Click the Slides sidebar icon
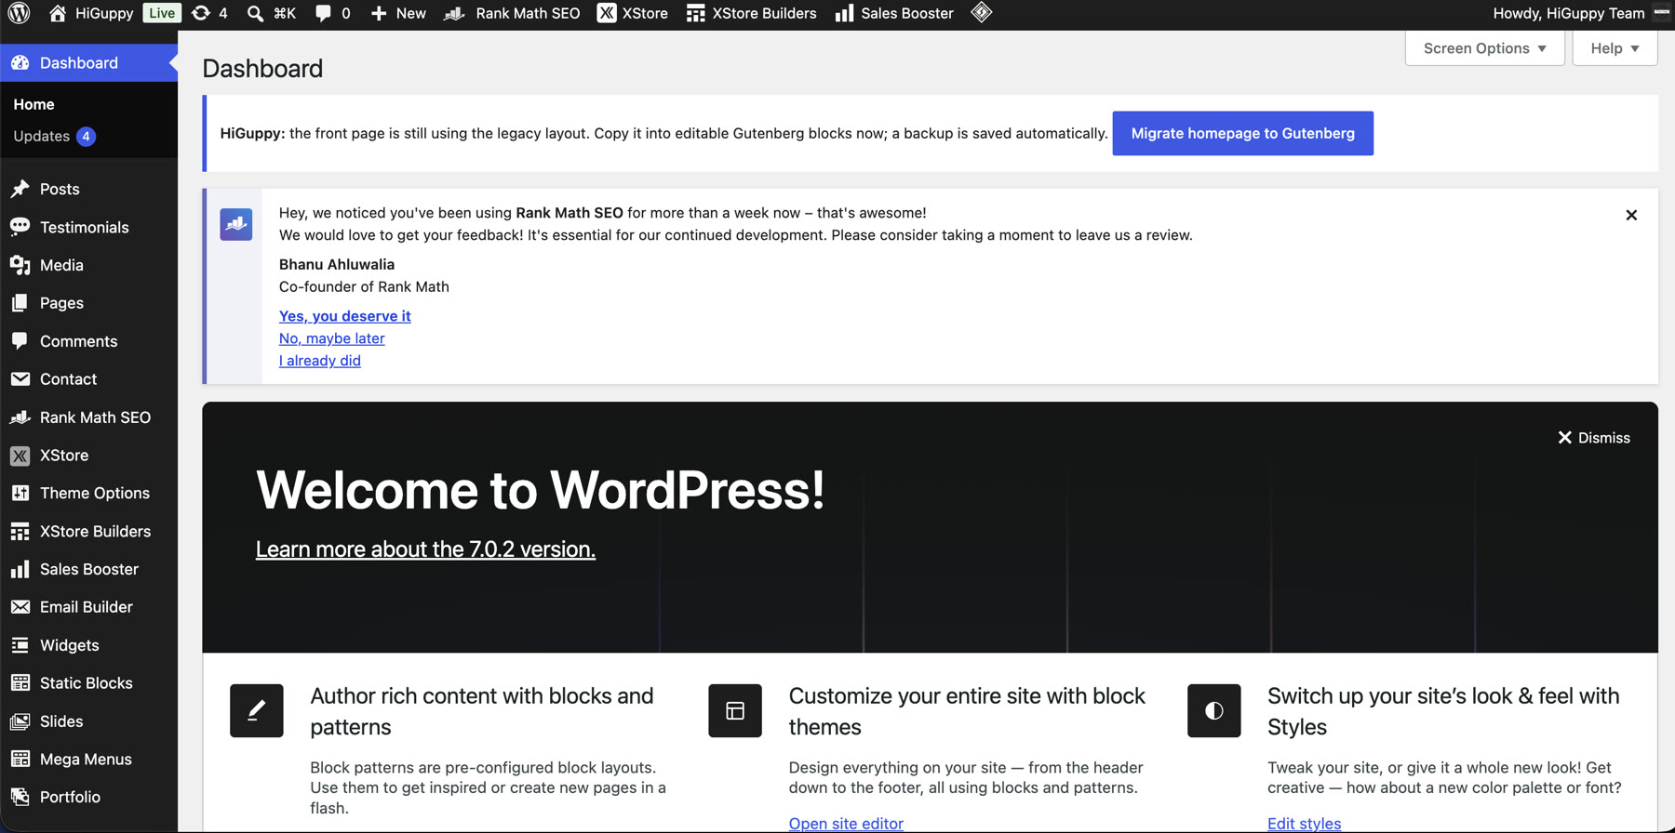The height and width of the screenshot is (833, 1675). pos(20,721)
